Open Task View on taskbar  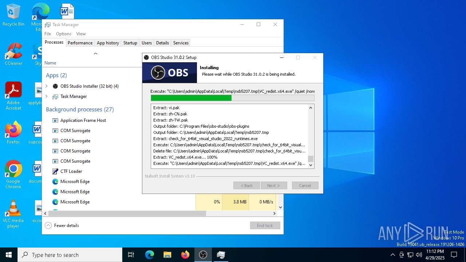[131, 255]
